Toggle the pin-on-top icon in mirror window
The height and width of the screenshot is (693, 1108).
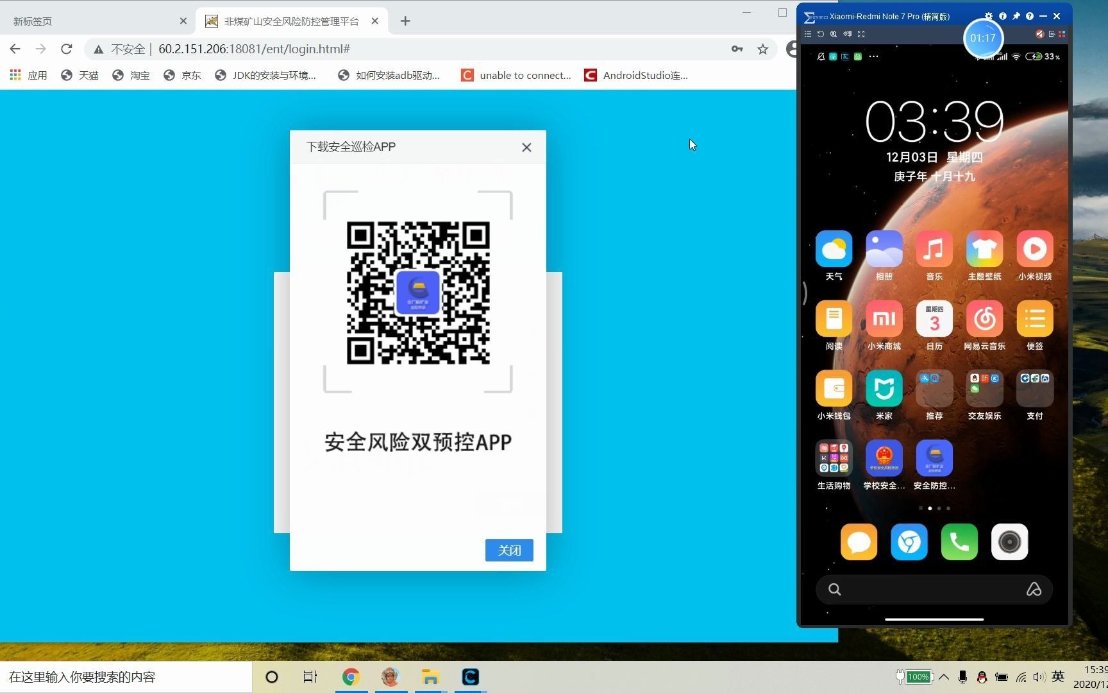point(1016,16)
